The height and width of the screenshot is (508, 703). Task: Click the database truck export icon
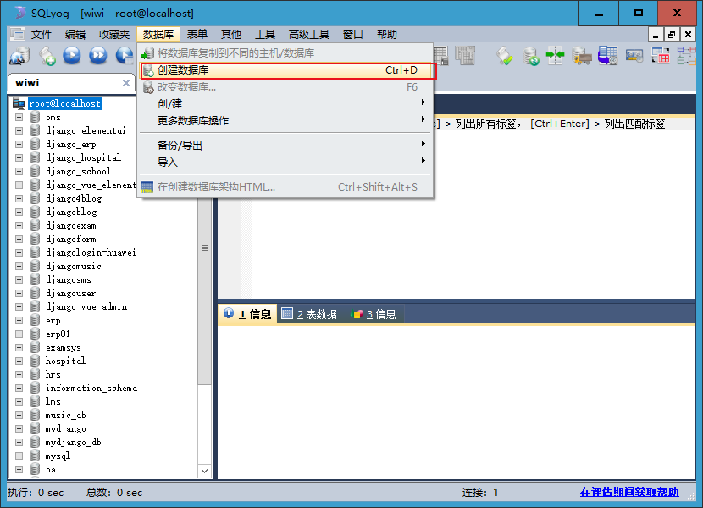click(582, 56)
